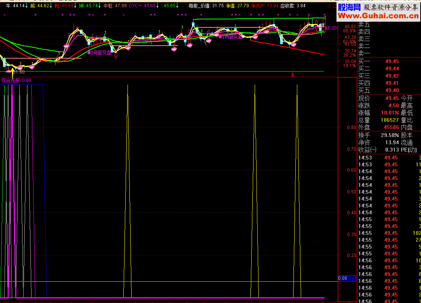Click the 流通 label
The image size is (421, 303).
pyautogui.click(x=407, y=142)
